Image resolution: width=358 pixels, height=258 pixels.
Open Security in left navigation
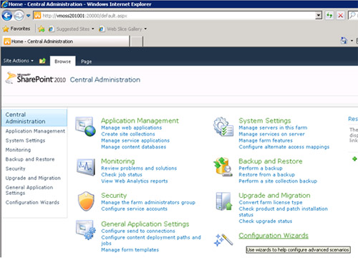15,168
